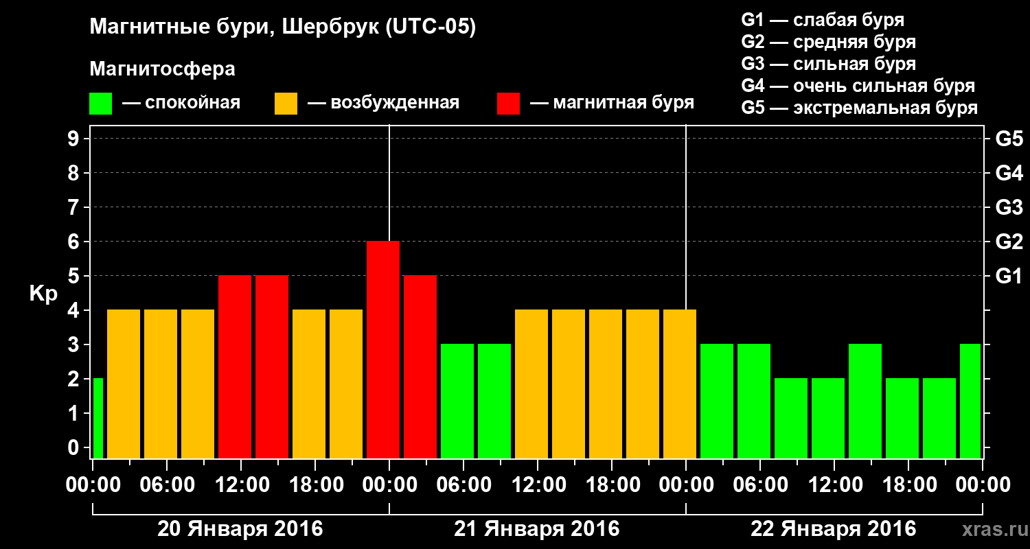Click the '12:00' time label for 22 January
This screenshot has width=1030, height=549.
click(834, 485)
